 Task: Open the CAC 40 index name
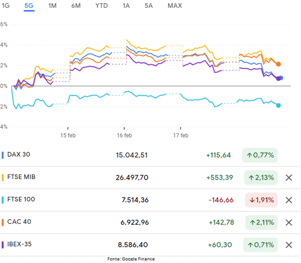pyautogui.click(x=19, y=222)
